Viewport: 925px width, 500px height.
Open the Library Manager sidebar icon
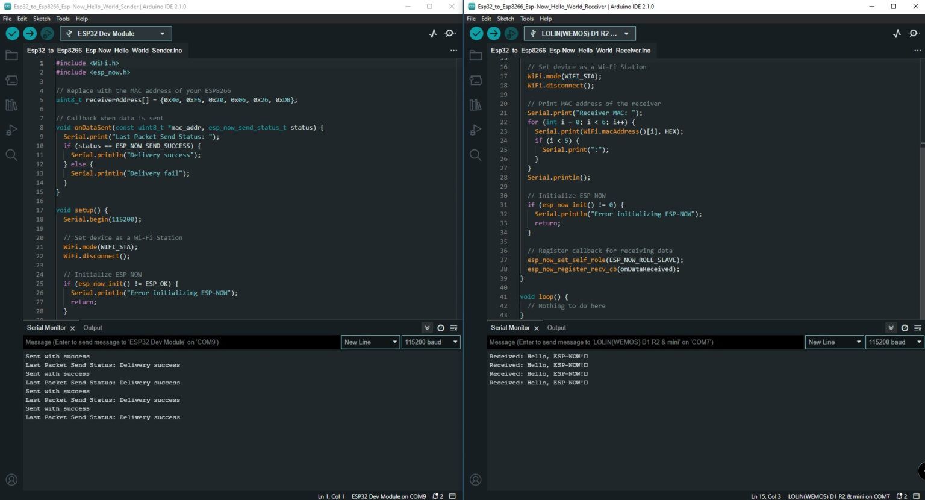[x=11, y=104]
